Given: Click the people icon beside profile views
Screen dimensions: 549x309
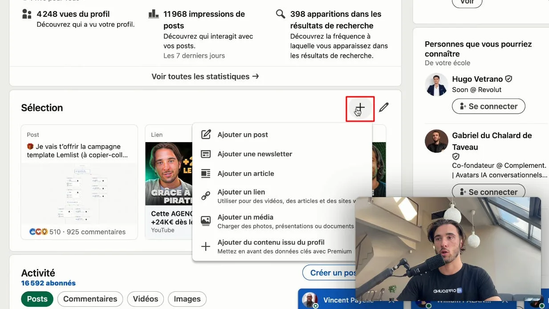Looking at the screenshot, I should point(27,14).
